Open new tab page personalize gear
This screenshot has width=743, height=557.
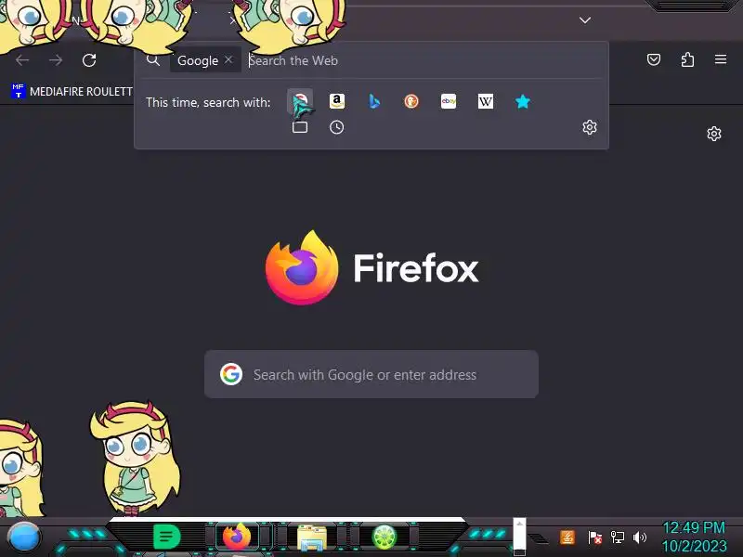pos(714,134)
